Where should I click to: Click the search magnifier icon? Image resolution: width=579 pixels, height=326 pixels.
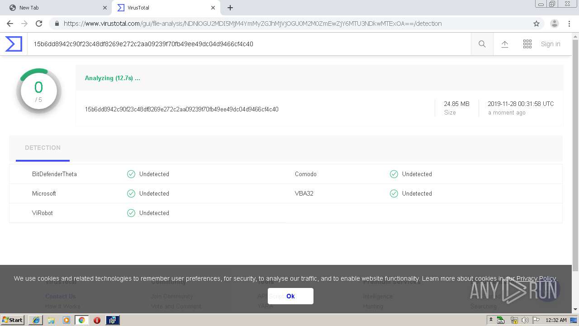coord(482,44)
